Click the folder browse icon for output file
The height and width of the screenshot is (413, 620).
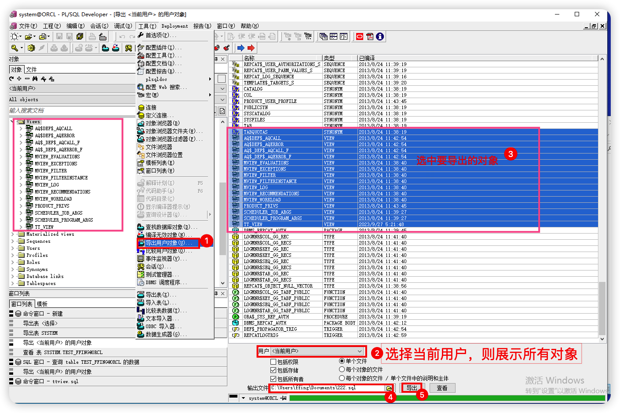389,388
